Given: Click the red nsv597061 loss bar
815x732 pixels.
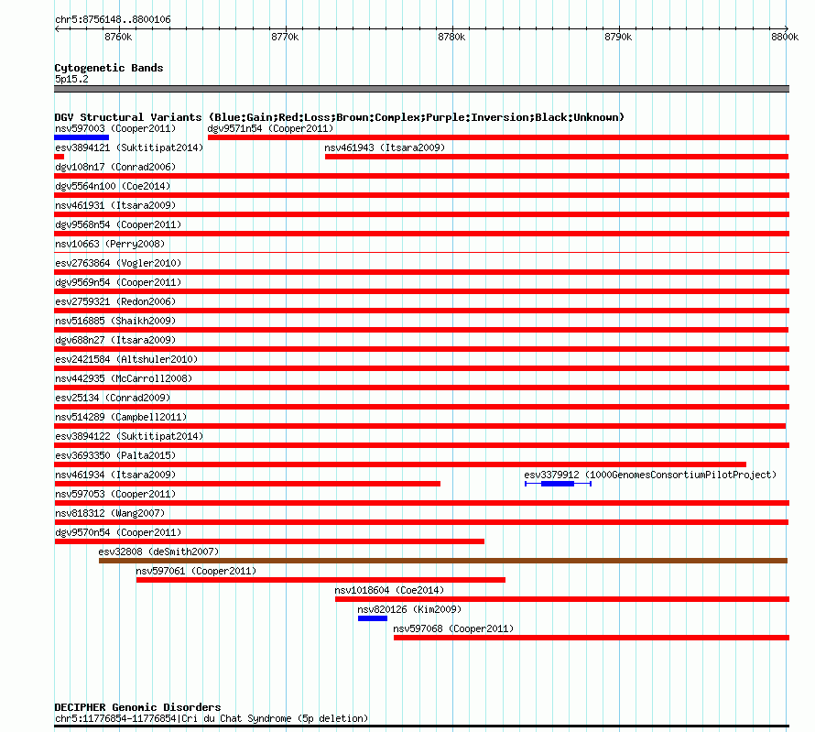Looking at the screenshot, I should [x=321, y=580].
